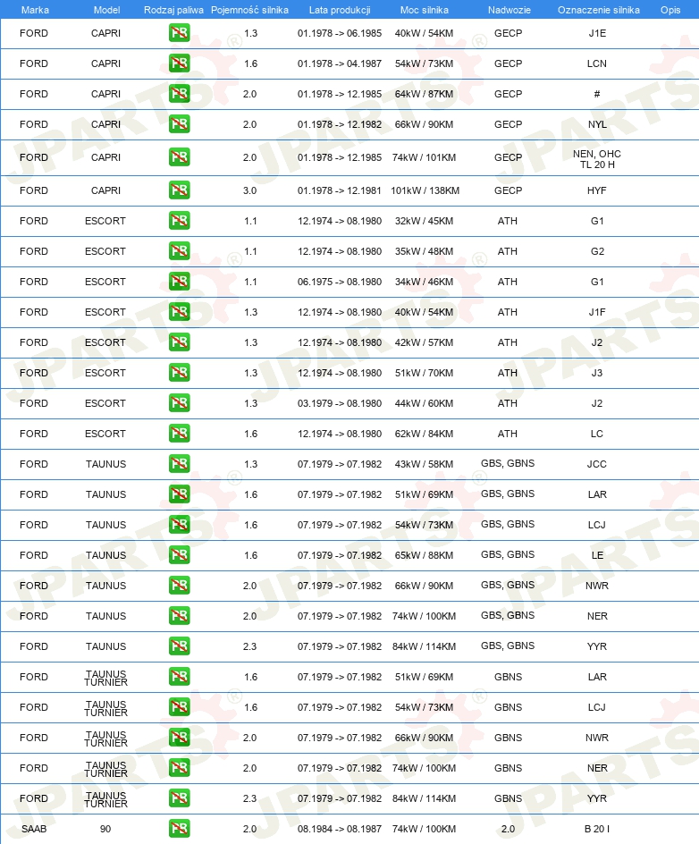This screenshot has height=844, width=699.
Task: Select the fuel icon in the Taunus LE row
Action: (179, 555)
